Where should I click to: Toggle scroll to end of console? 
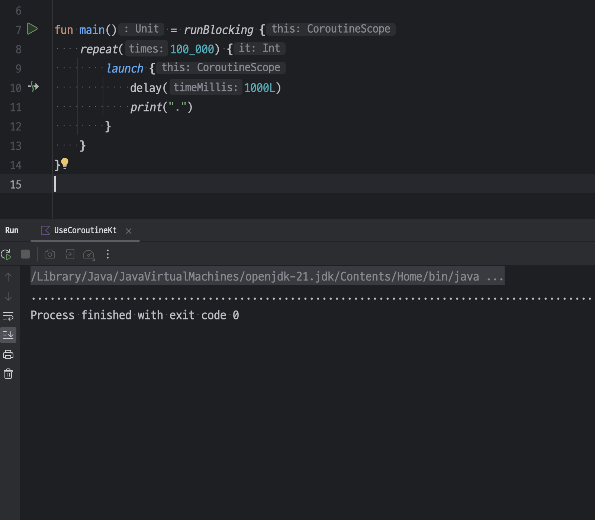tap(8, 335)
